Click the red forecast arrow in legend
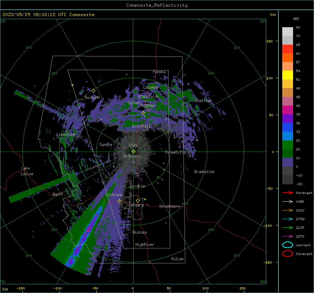This screenshot has height=293, width=314. tap(287, 193)
